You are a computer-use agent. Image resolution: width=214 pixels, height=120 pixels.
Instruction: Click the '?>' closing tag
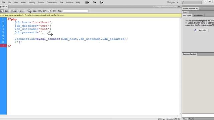coord(9,46)
